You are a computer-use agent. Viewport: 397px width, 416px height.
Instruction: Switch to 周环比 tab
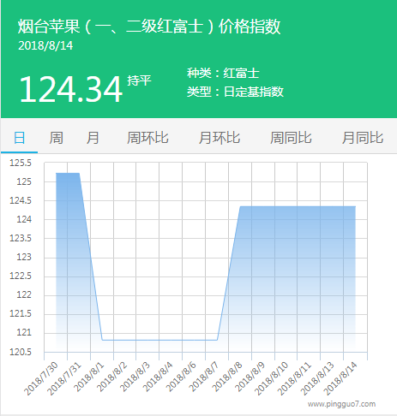pyautogui.click(x=147, y=138)
